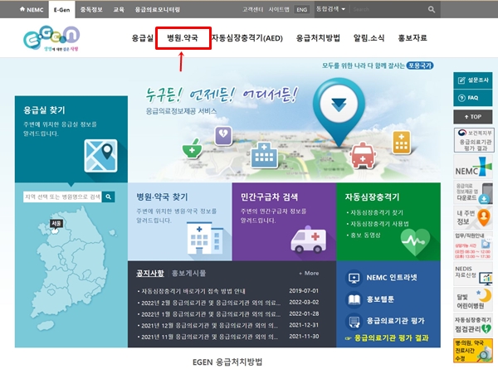Open the 교육 top menu
498x369 pixels.
point(119,9)
